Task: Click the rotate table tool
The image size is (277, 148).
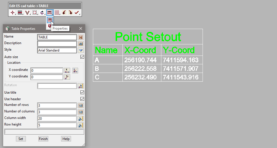Action: coord(42,13)
